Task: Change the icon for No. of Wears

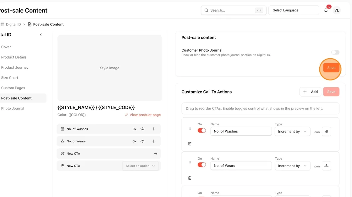Action: point(327,166)
